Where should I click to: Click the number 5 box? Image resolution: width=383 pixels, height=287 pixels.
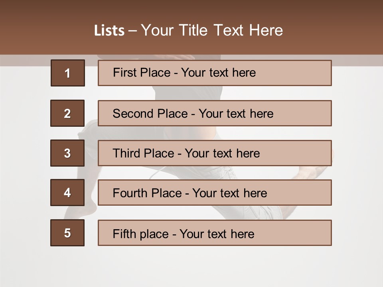(67, 233)
